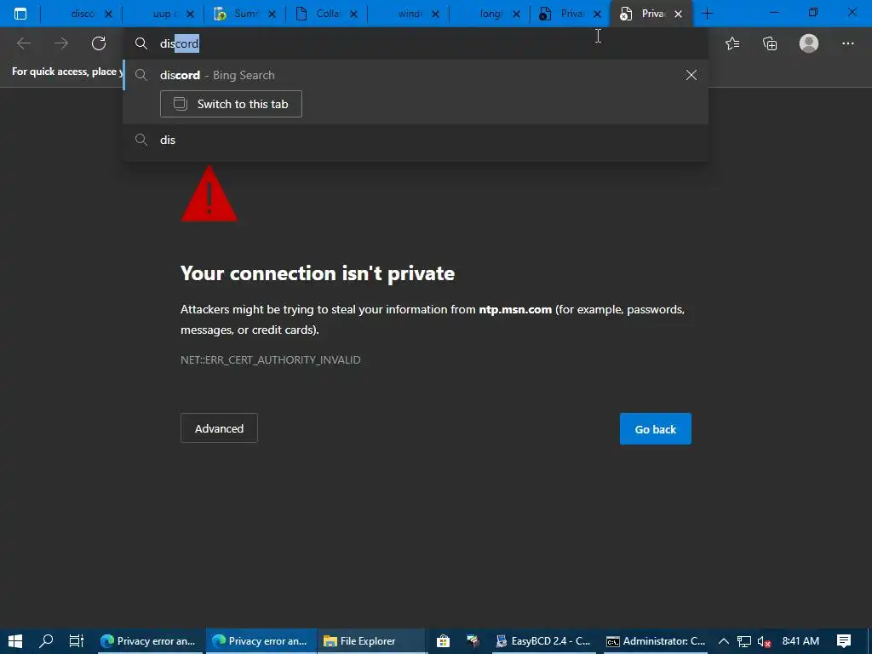This screenshot has width=872, height=654.
Task: Close the 'Colla' tab
Action: pyautogui.click(x=353, y=14)
